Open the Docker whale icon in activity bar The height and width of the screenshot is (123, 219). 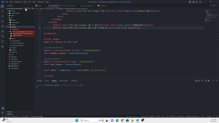(2, 46)
